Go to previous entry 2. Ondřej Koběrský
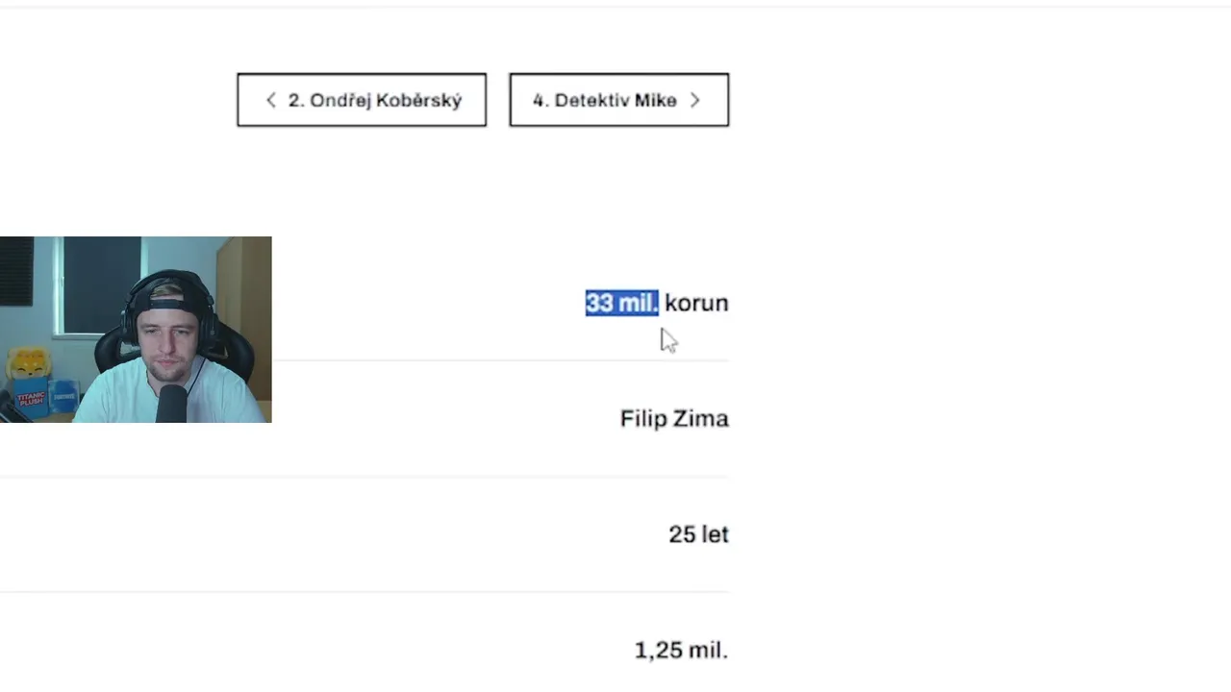Viewport: 1231px width, 692px height. tap(362, 100)
